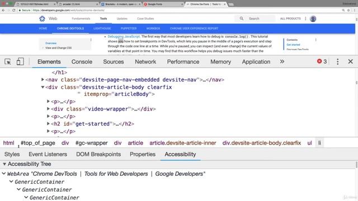
Task: Open the Application tab
Action: [x=256, y=62]
